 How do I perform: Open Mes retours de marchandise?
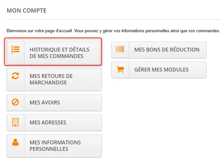pos(54,80)
